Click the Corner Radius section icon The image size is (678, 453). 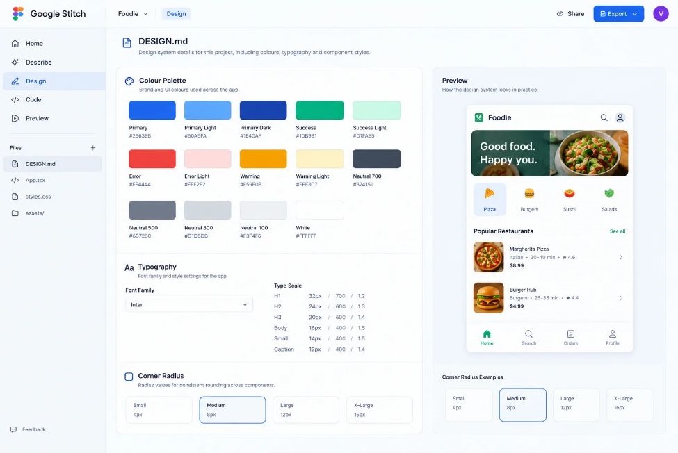(x=129, y=377)
